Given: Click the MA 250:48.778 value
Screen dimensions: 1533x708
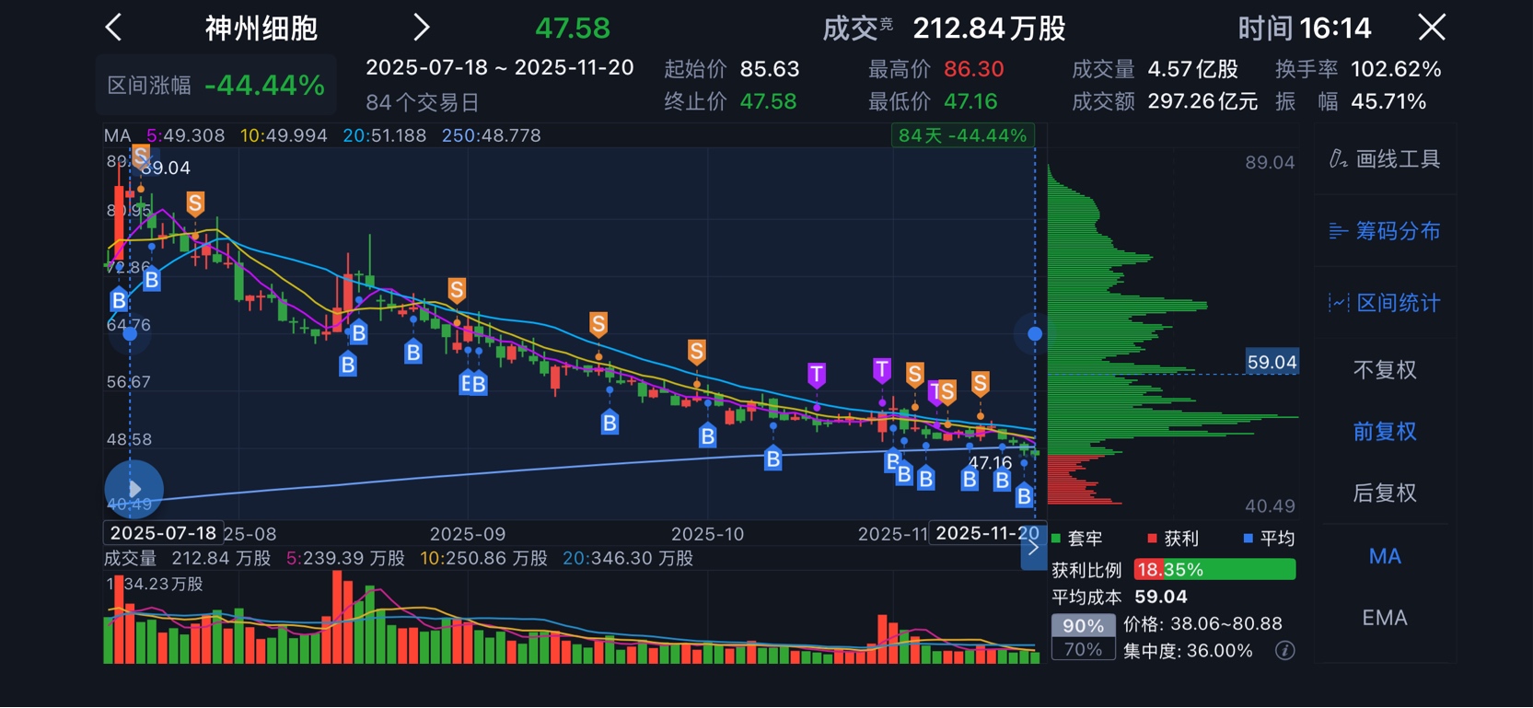Looking at the screenshot, I should pos(491,135).
